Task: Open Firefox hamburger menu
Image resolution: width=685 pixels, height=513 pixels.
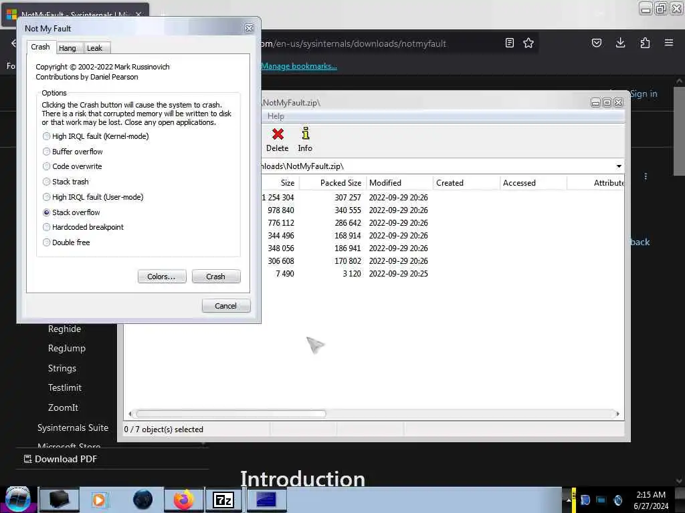Action: [x=669, y=43]
